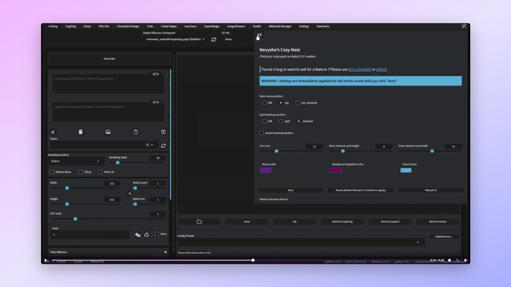511x287 pixels.
Task: Close the Cozy Nest settings panel icon
Action: point(259,35)
